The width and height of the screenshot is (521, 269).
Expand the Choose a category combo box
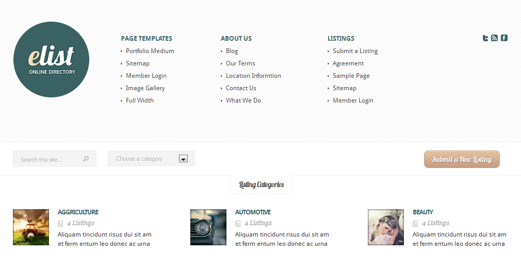click(151, 158)
